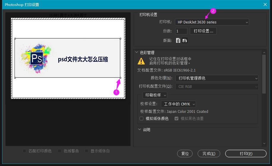Click the settings panel scrollbar thumb

(264, 74)
